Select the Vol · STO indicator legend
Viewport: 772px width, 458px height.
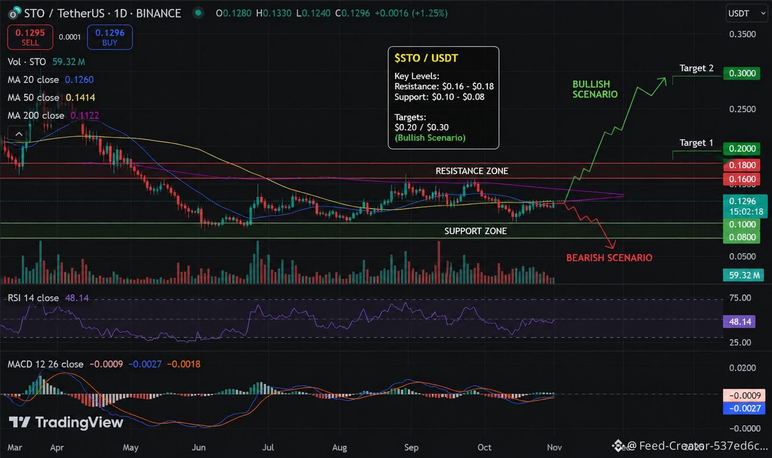pyautogui.click(x=47, y=62)
